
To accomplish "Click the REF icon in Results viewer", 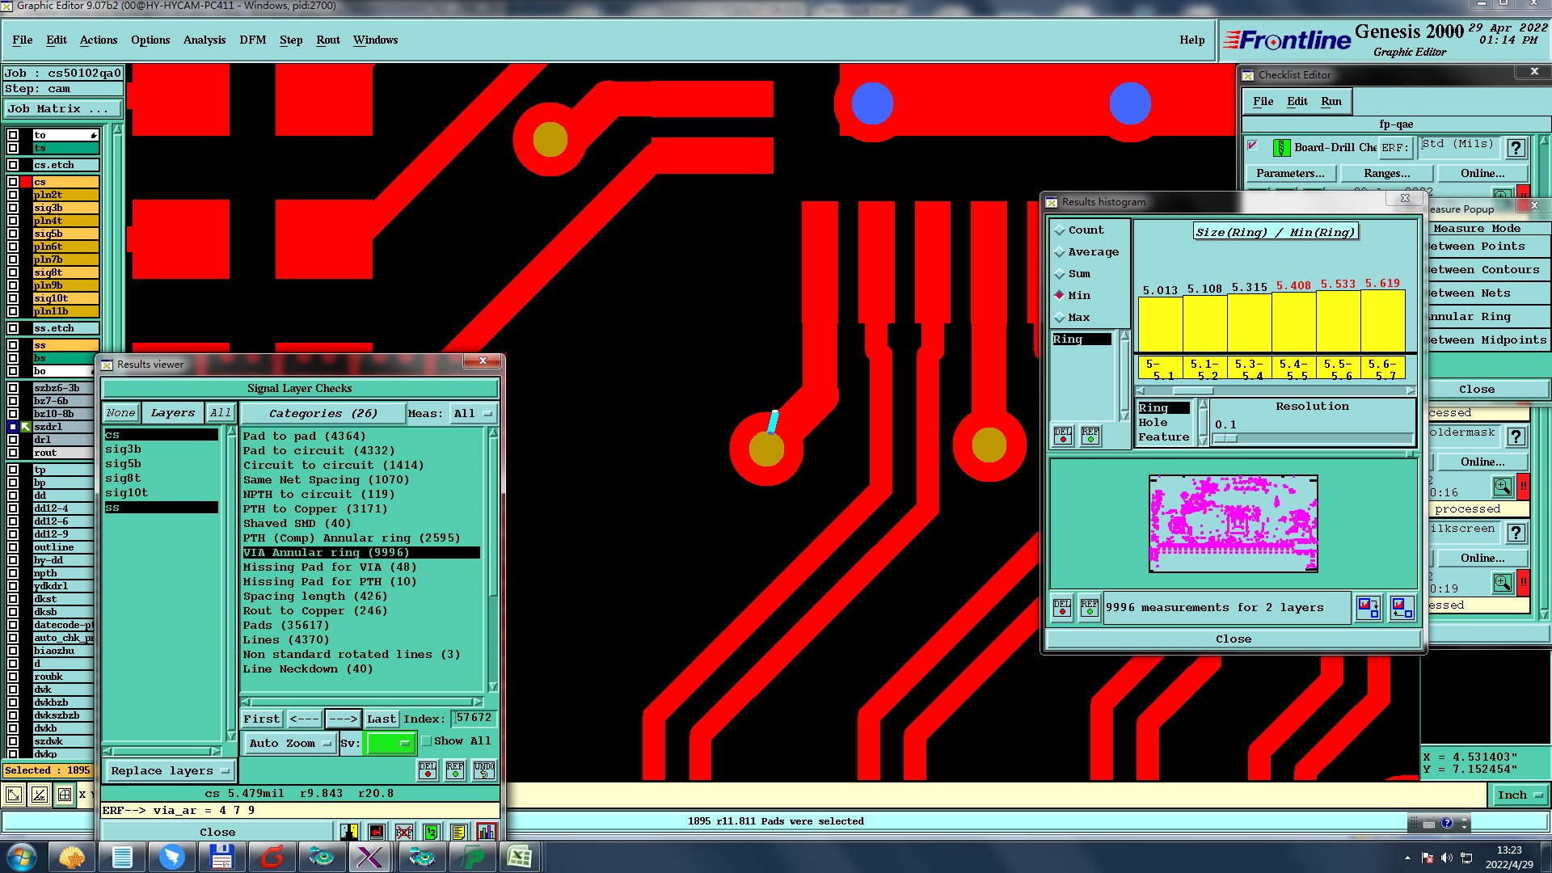I will [455, 770].
